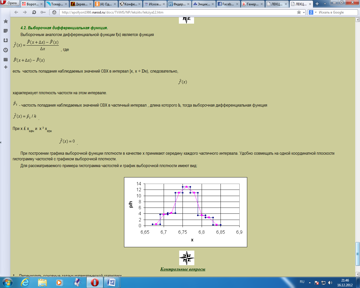Toggle the panel with left-edge arrow
The image size is (360, 288).
1,142
